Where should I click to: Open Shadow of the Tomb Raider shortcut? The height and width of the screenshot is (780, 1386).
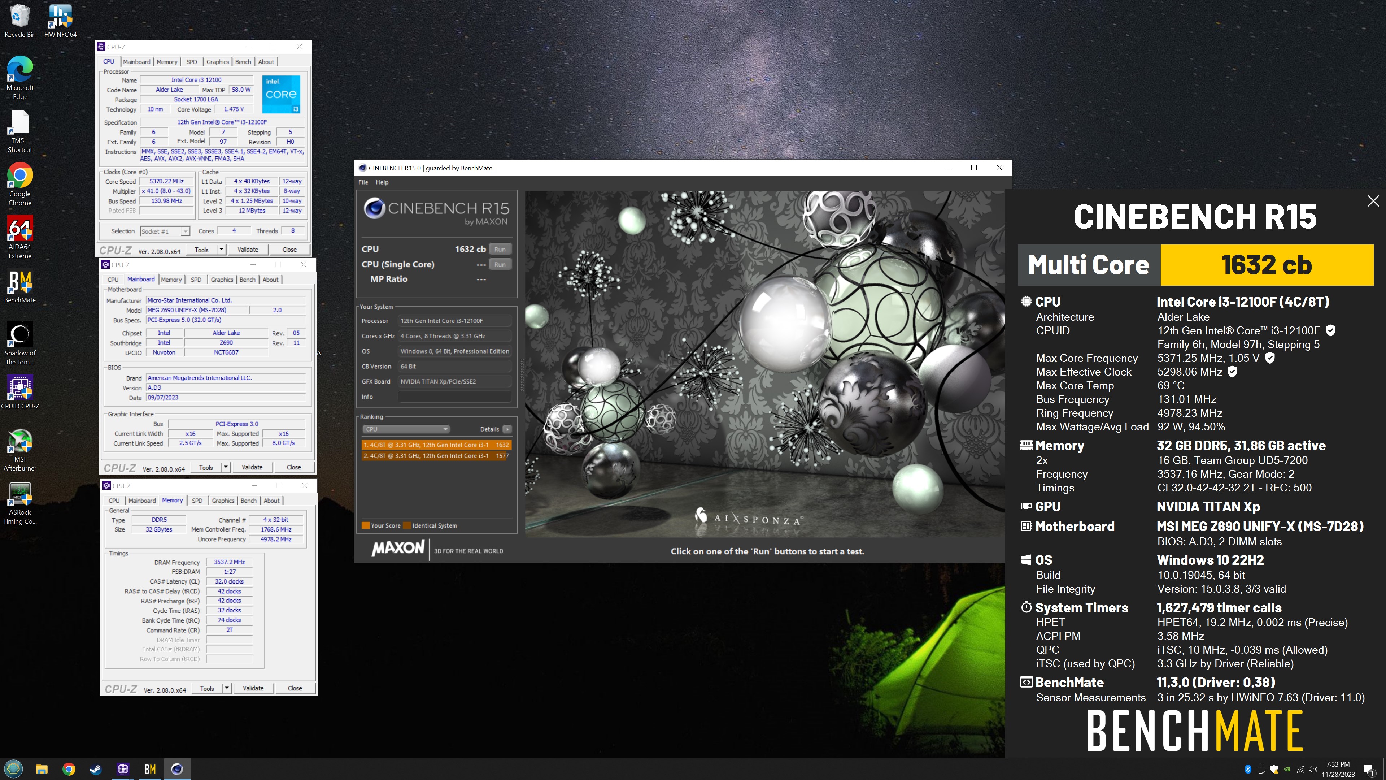20,344
